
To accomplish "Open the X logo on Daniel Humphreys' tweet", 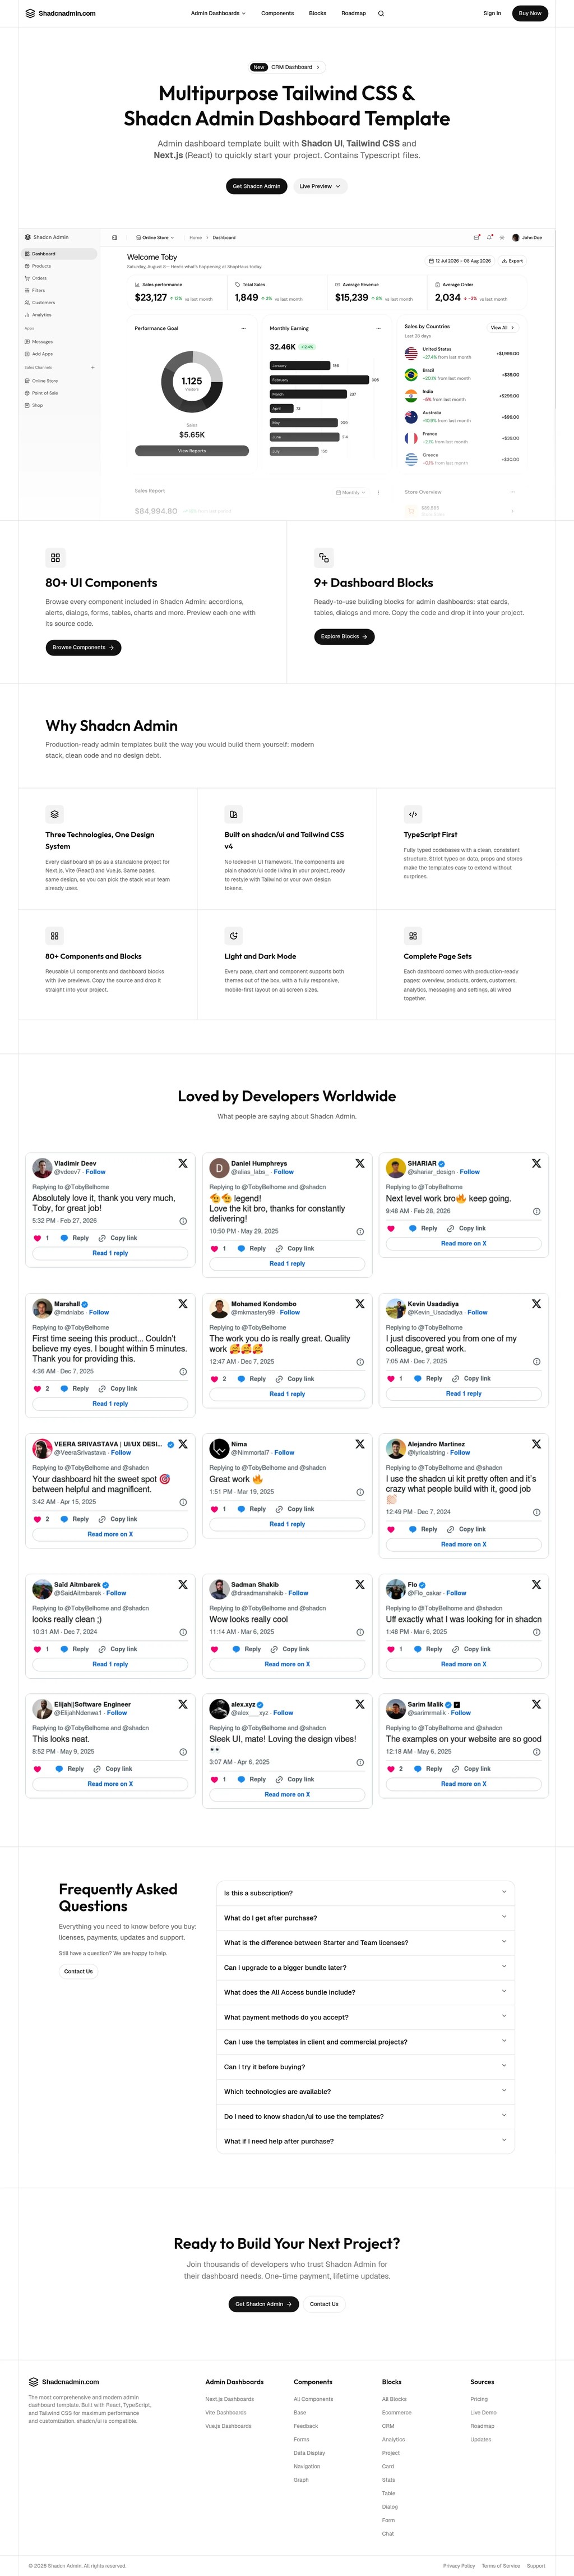I will click(359, 1163).
